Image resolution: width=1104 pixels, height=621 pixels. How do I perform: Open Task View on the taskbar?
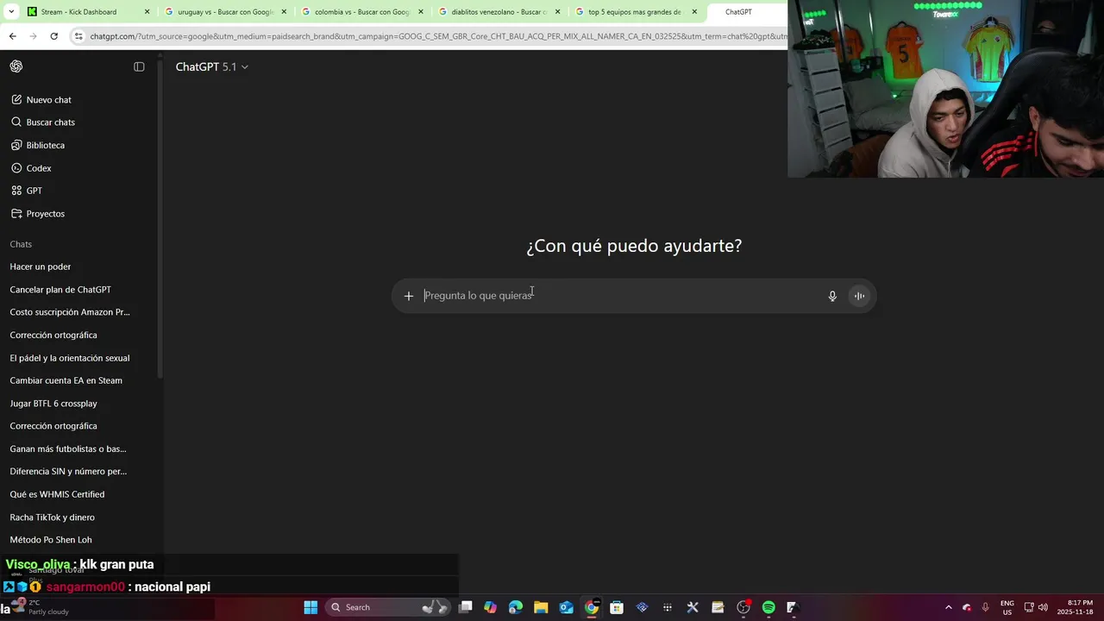466,607
